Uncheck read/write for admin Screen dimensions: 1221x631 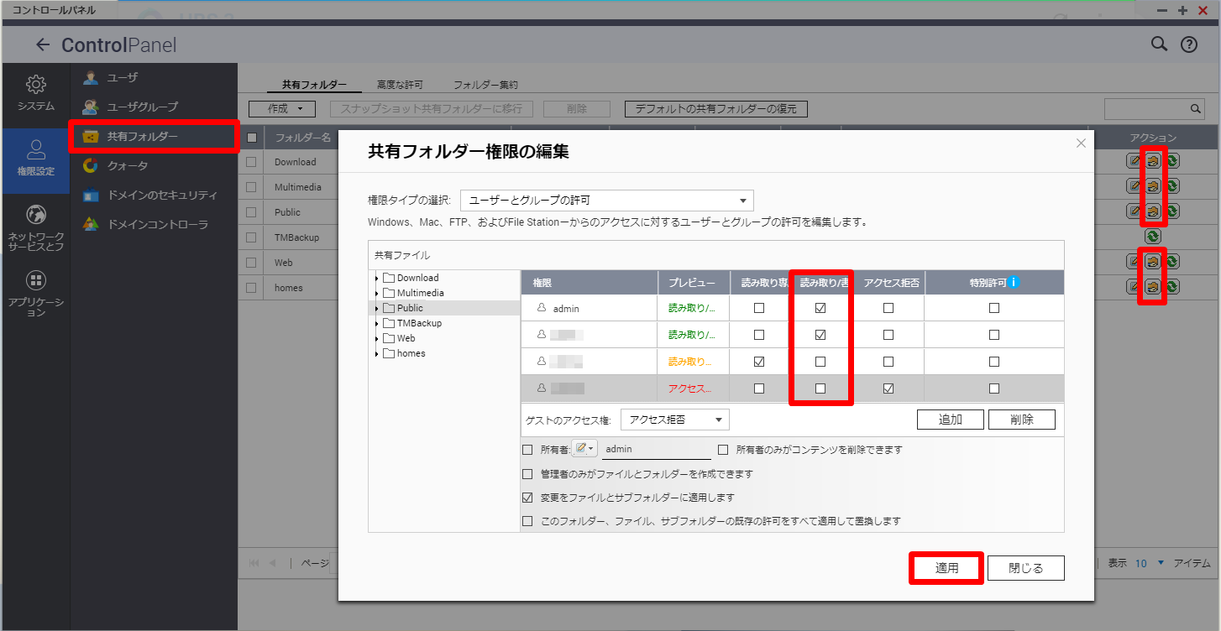(820, 308)
